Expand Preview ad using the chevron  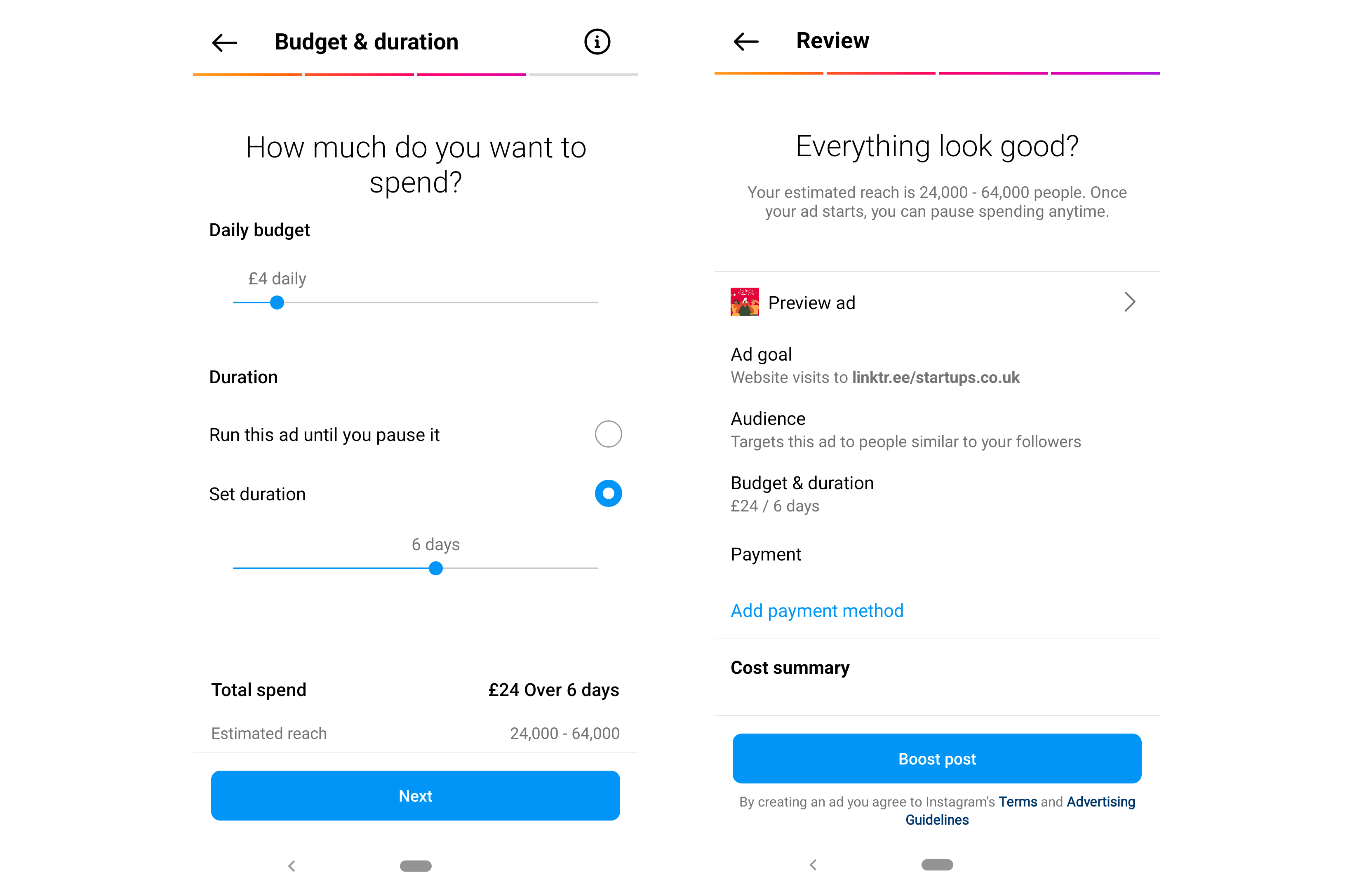(1129, 302)
